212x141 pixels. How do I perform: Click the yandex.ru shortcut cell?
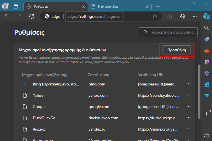(x=97, y=129)
